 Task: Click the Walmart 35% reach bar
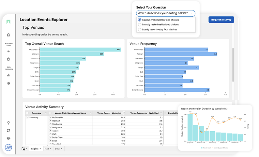(x=72, y=54)
